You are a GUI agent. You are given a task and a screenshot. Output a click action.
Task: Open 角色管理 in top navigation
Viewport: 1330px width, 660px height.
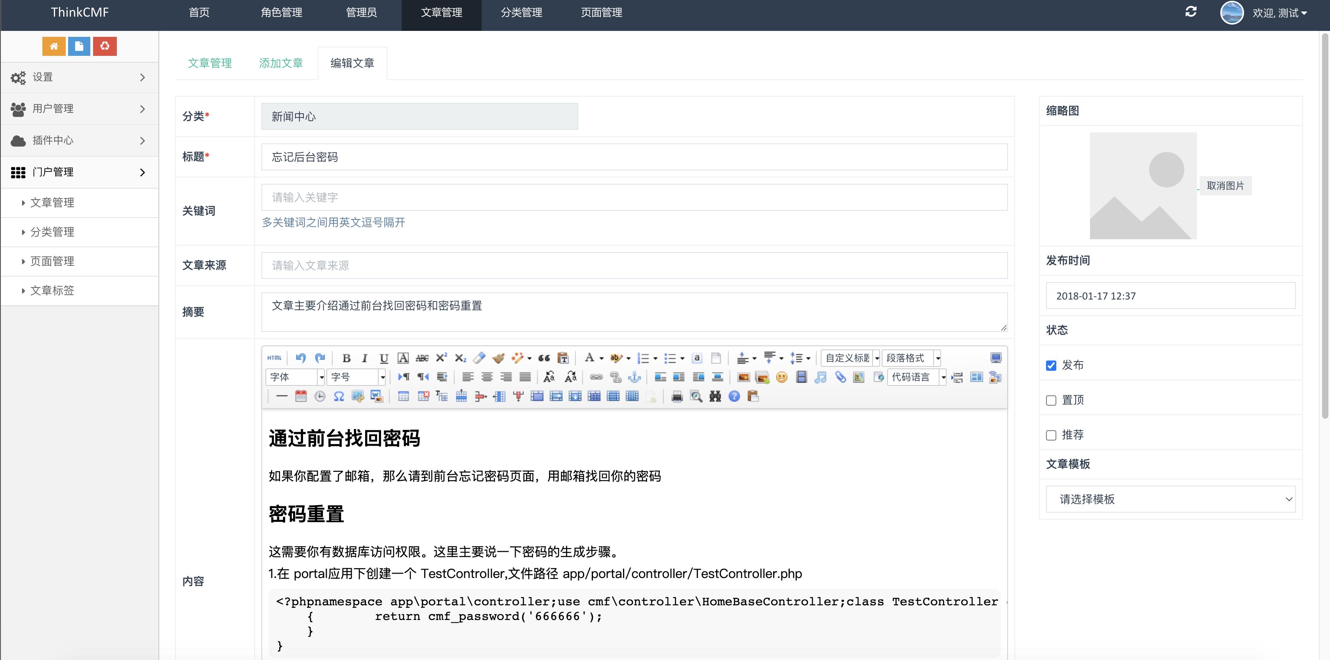(281, 13)
